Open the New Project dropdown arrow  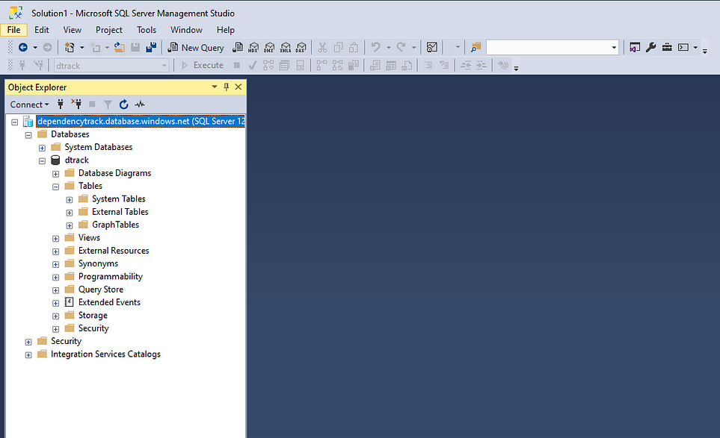[82, 47]
